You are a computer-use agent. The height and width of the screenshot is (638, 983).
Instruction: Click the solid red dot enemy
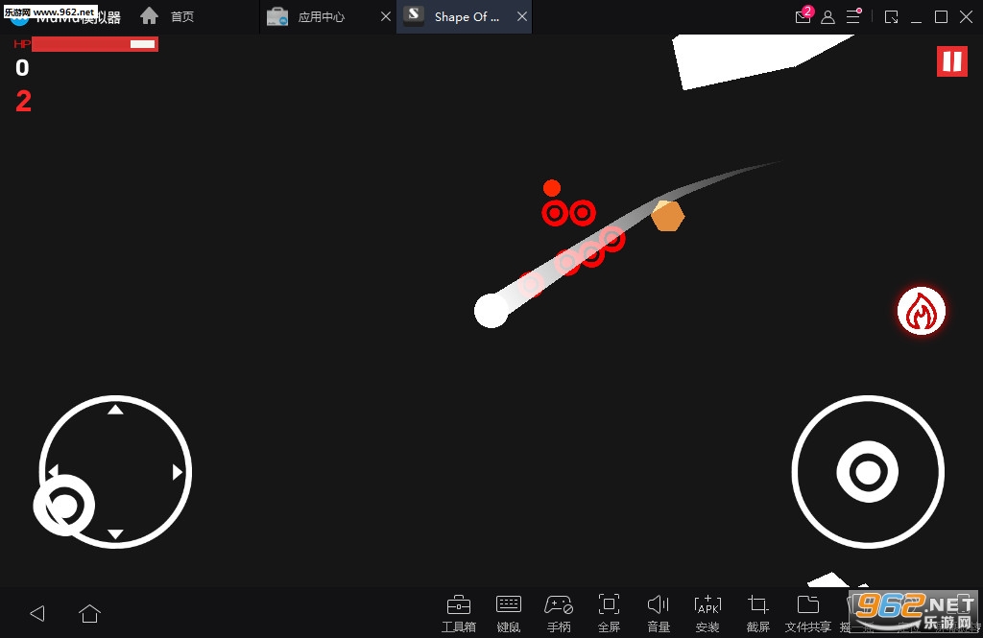pos(552,188)
